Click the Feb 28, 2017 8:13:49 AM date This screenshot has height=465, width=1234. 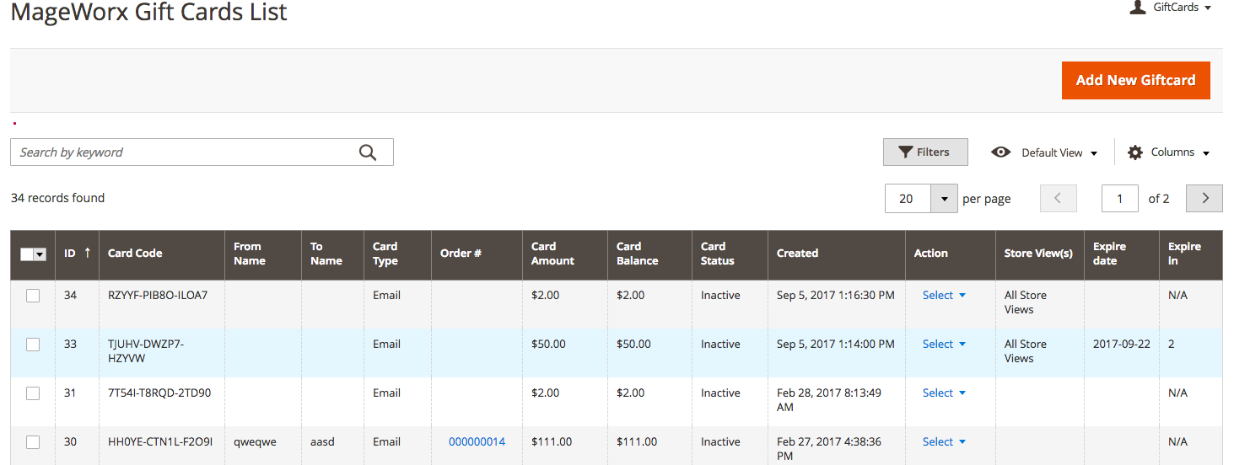pos(829,400)
